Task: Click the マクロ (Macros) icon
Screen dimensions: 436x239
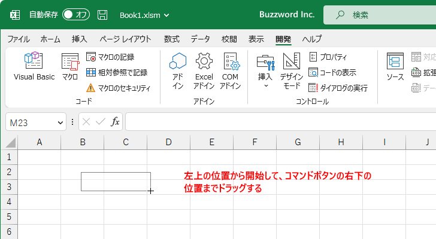Action: click(70, 66)
